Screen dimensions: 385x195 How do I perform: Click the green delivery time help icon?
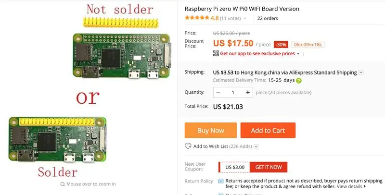(298, 81)
